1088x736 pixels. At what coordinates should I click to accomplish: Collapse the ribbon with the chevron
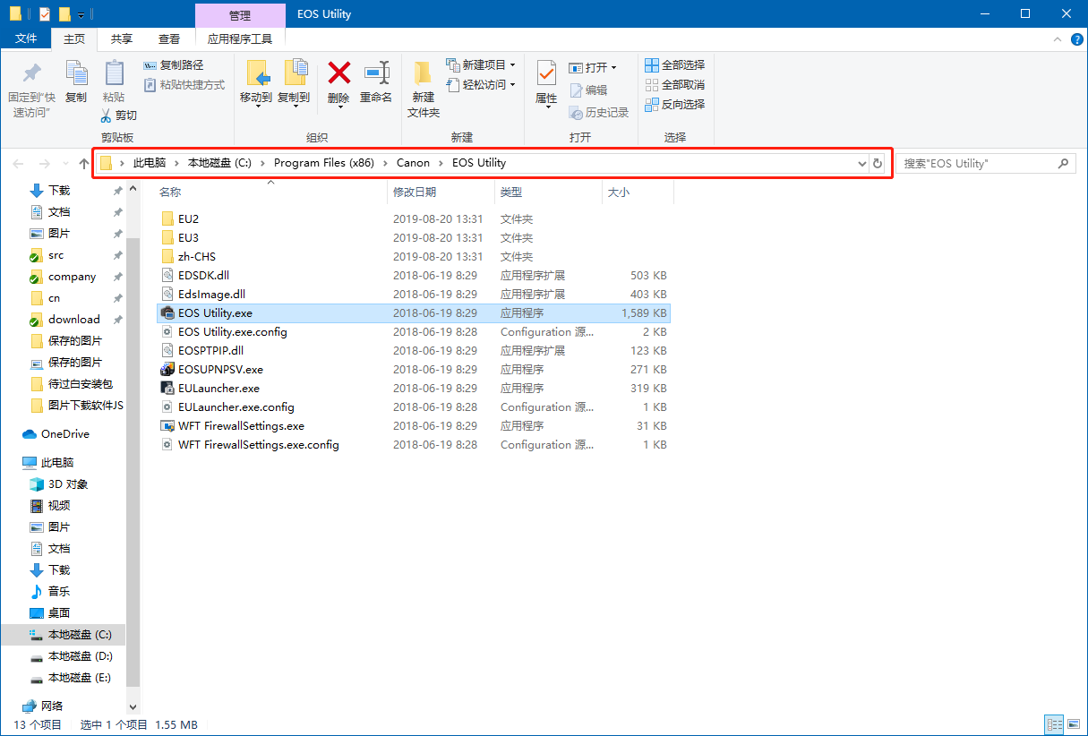click(x=1058, y=39)
